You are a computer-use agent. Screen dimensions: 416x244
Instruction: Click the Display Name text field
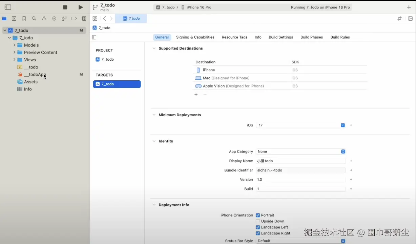(301, 161)
